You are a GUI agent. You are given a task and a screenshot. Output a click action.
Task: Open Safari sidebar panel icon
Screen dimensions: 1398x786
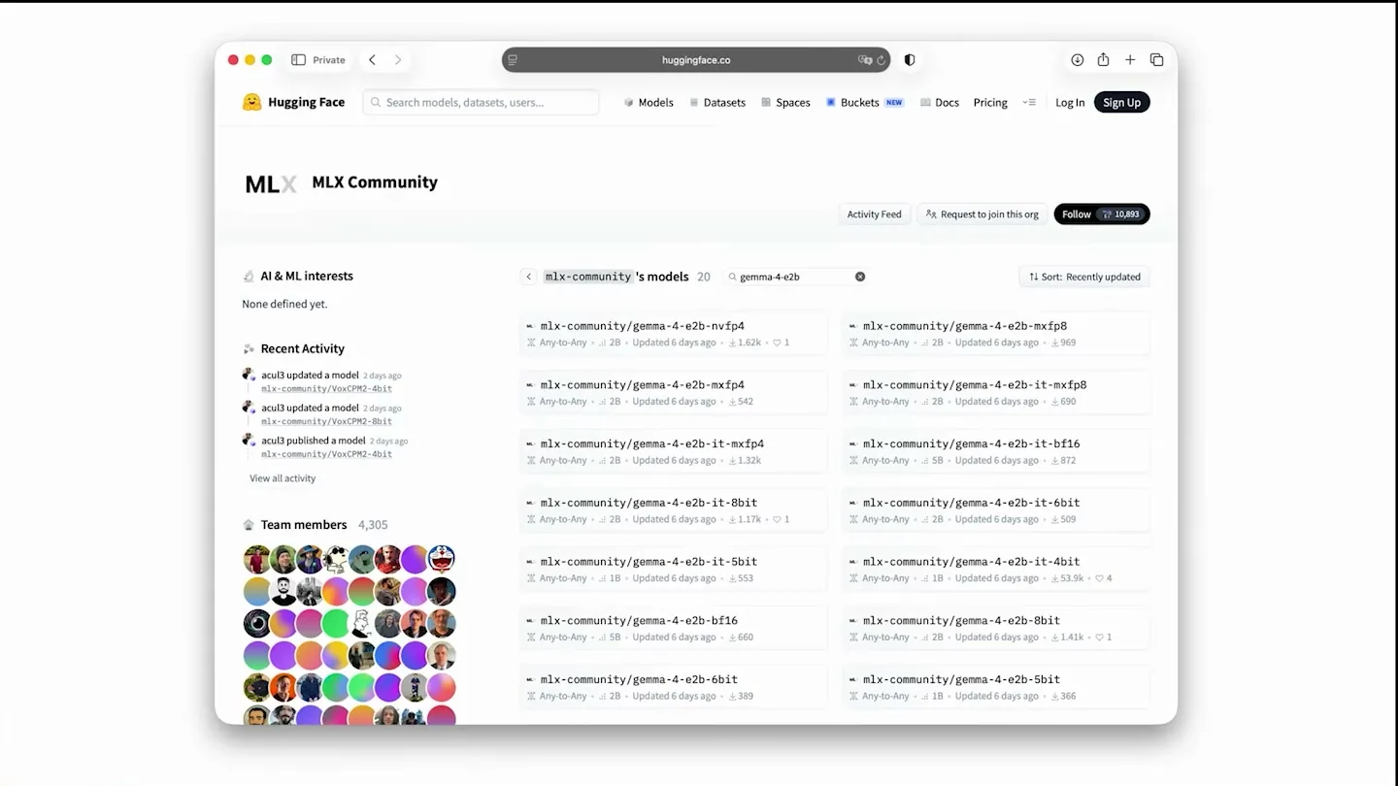(x=298, y=60)
